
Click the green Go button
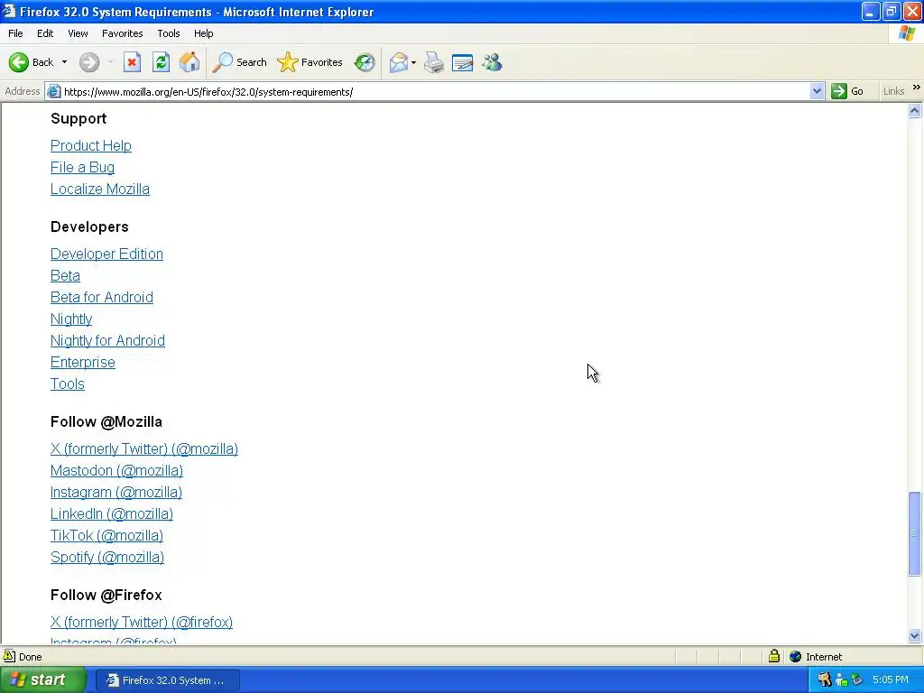847,91
